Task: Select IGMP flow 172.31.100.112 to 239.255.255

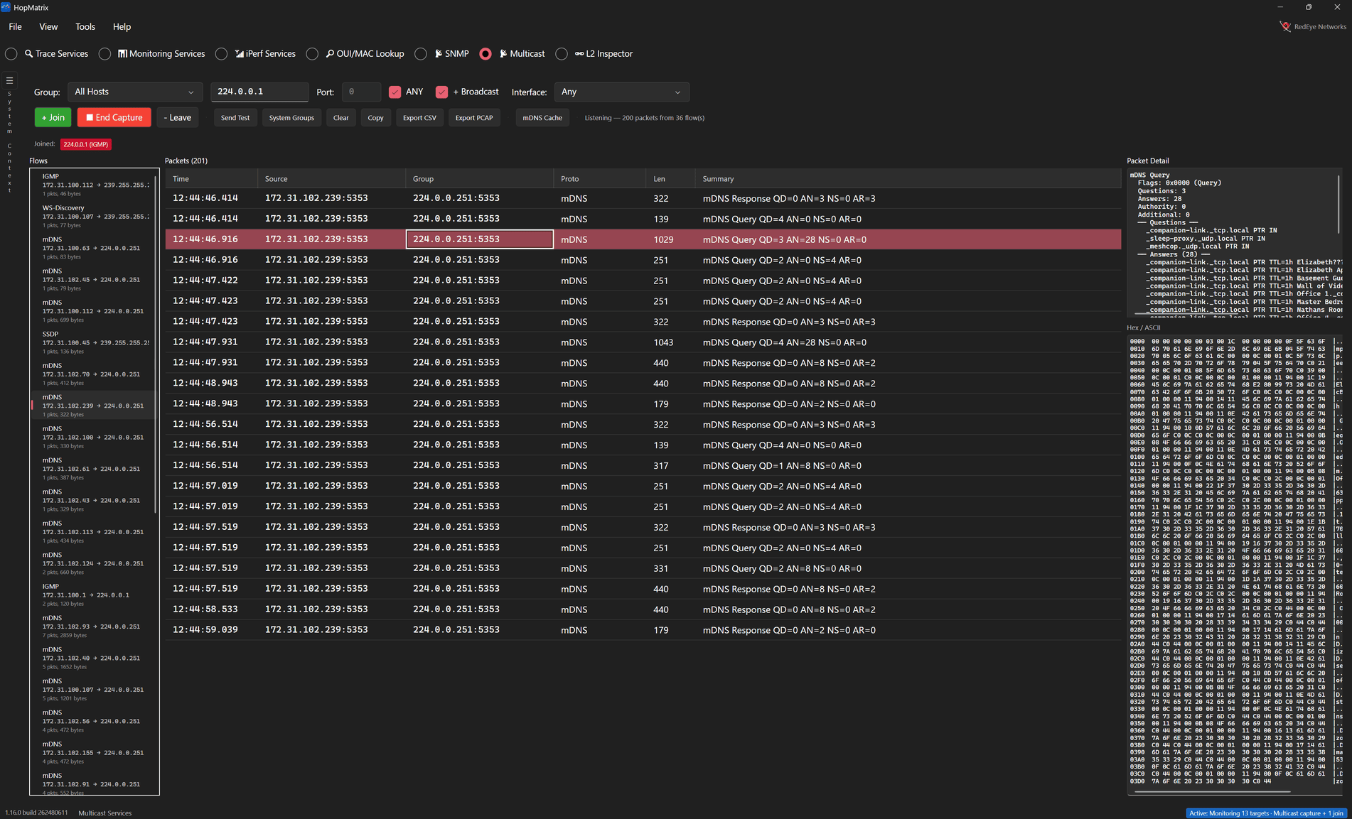Action: click(x=92, y=185)
